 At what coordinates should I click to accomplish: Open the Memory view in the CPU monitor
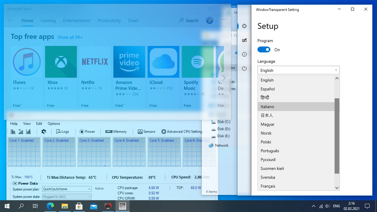[x=116, y=131]
